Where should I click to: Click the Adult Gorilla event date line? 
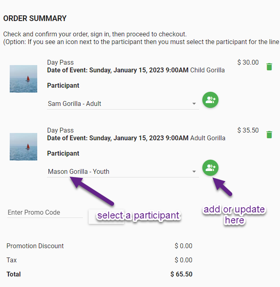[136, 138]
